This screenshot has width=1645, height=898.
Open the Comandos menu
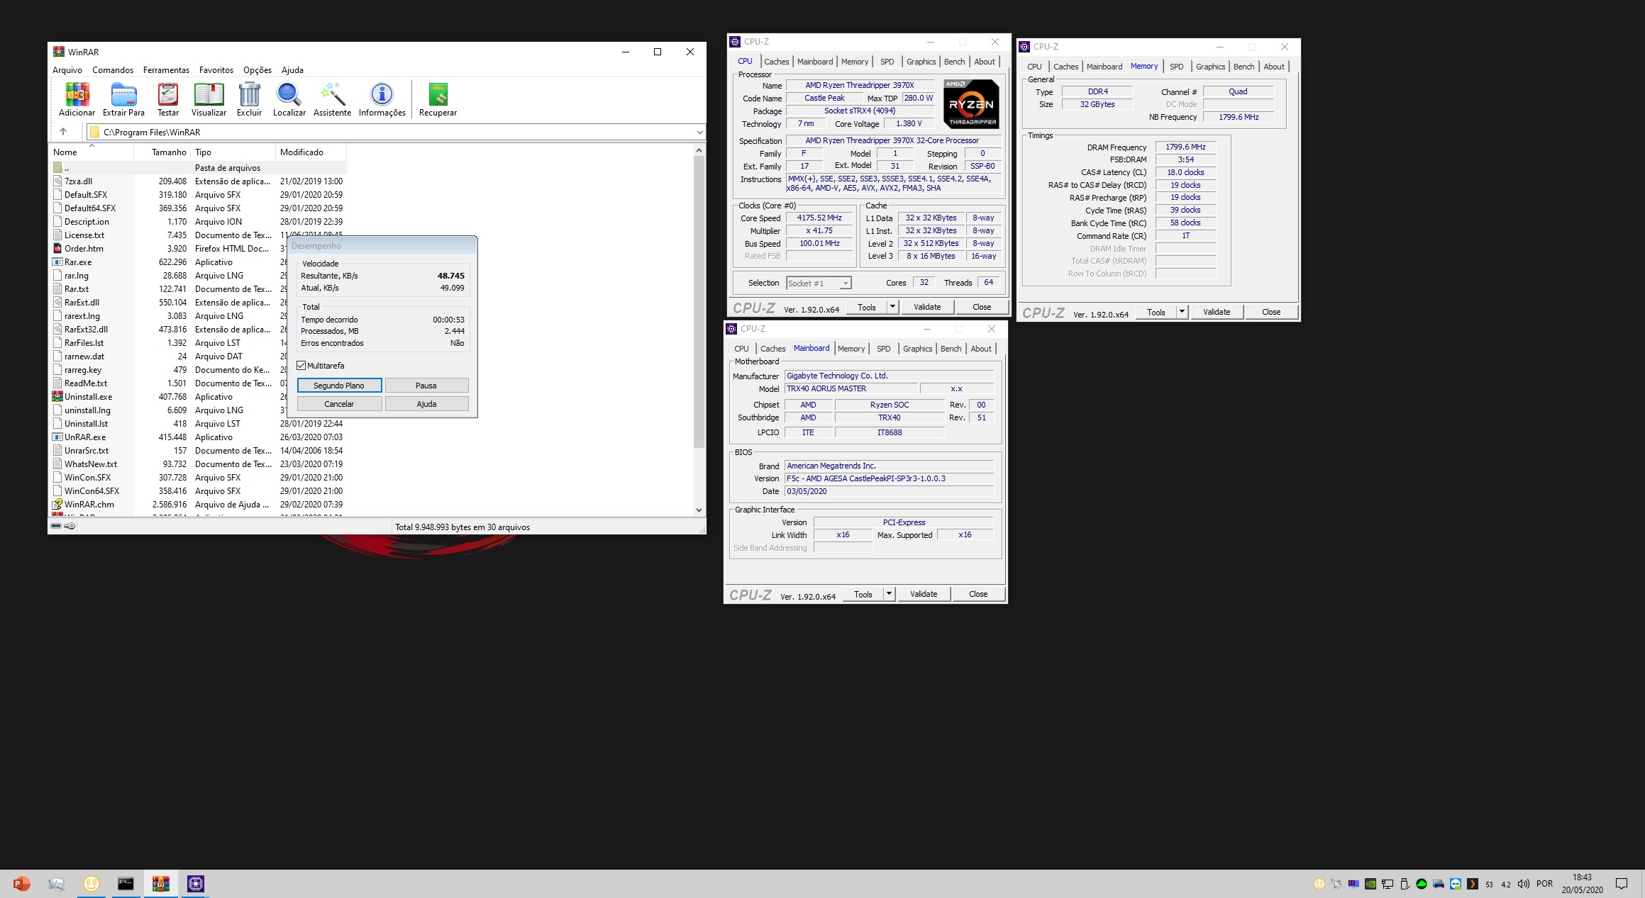point(113,70)
